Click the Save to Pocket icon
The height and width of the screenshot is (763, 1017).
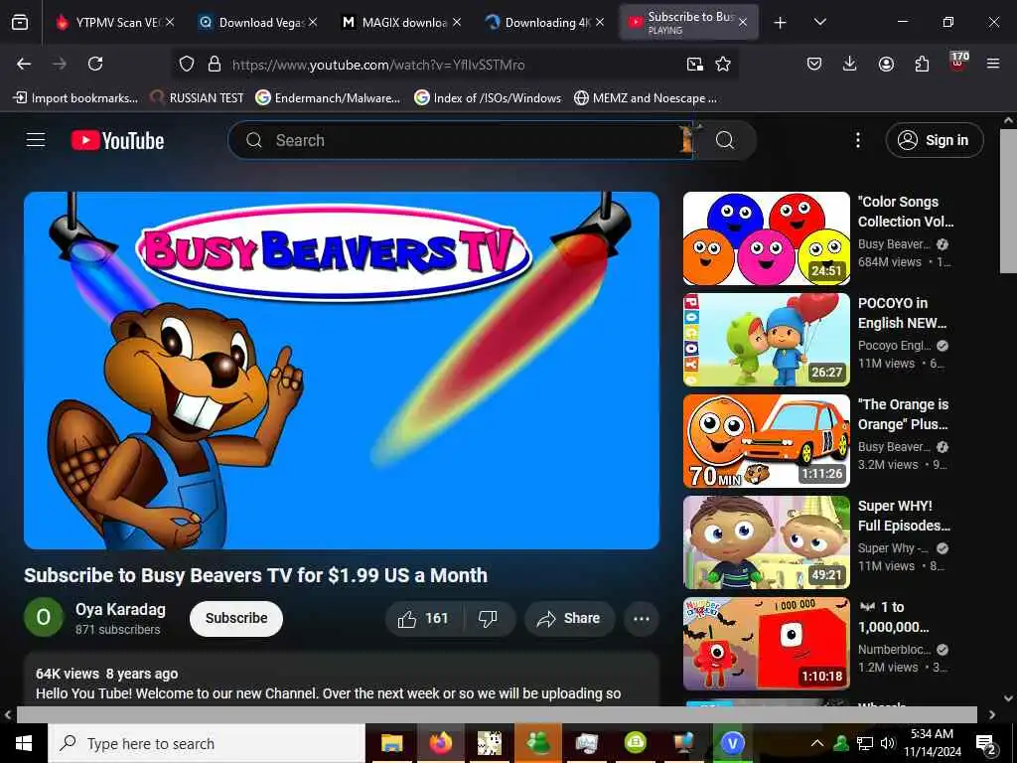tap(814, 64)
